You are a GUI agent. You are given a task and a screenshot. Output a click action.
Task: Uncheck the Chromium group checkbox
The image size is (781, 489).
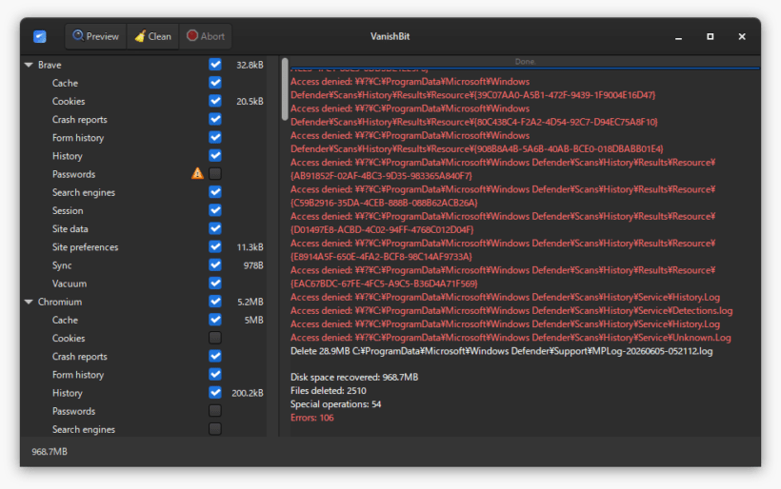coord(215,302)
